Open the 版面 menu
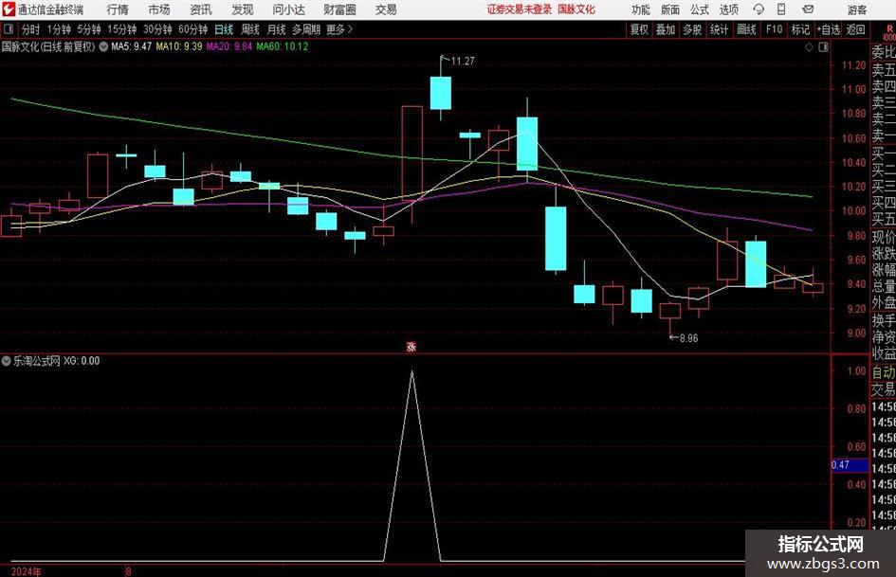The image size is (896, 577). [x=670, y=9]
